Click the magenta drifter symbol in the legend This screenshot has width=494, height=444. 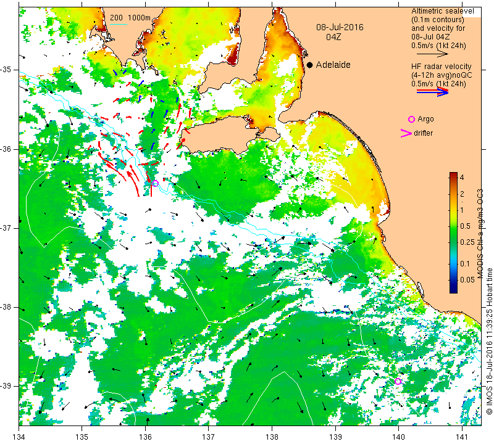(x=406, y=133)
